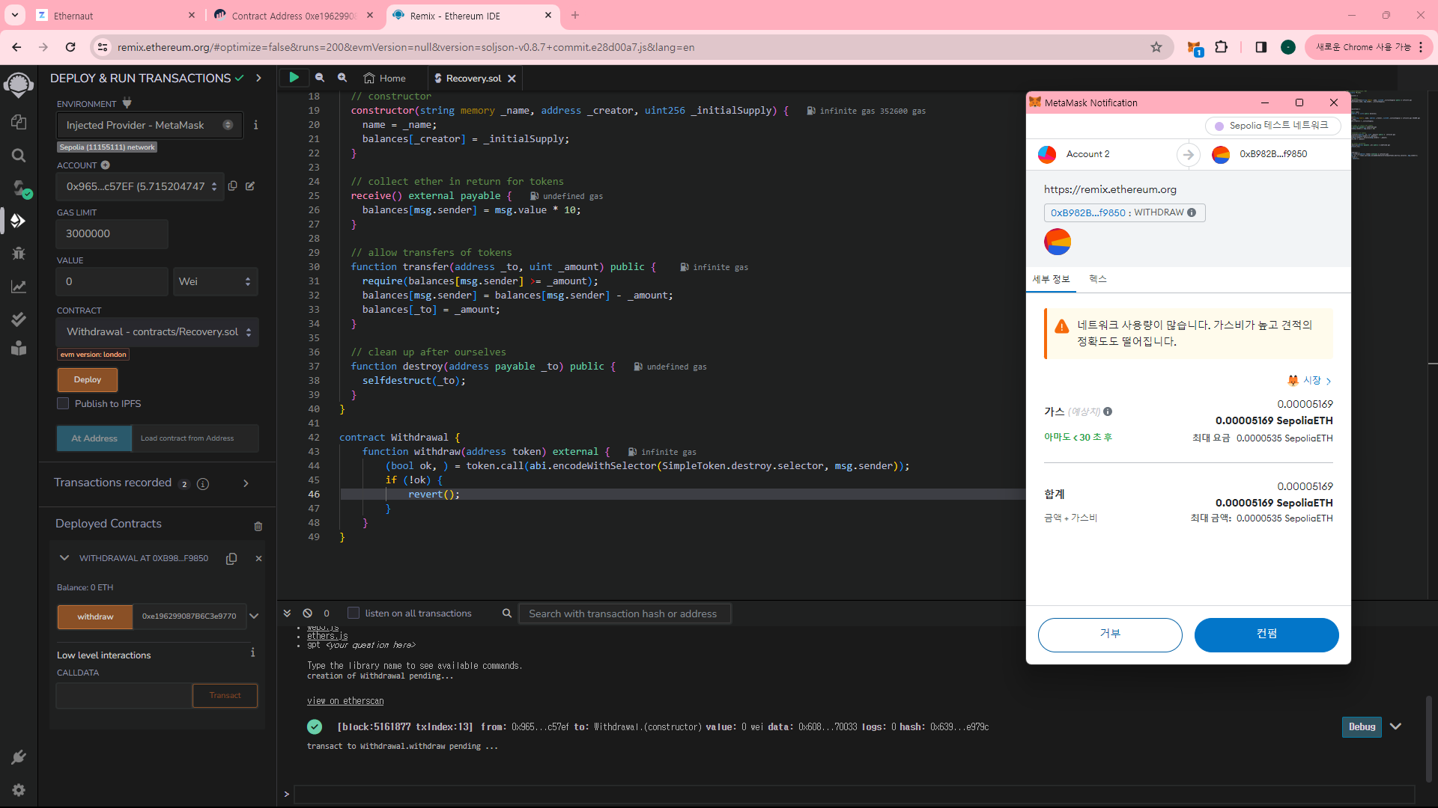The height and width of the screenshot is (808, 1438).
Task: Click the Gas Limit input field
Action: coord(112,233)
